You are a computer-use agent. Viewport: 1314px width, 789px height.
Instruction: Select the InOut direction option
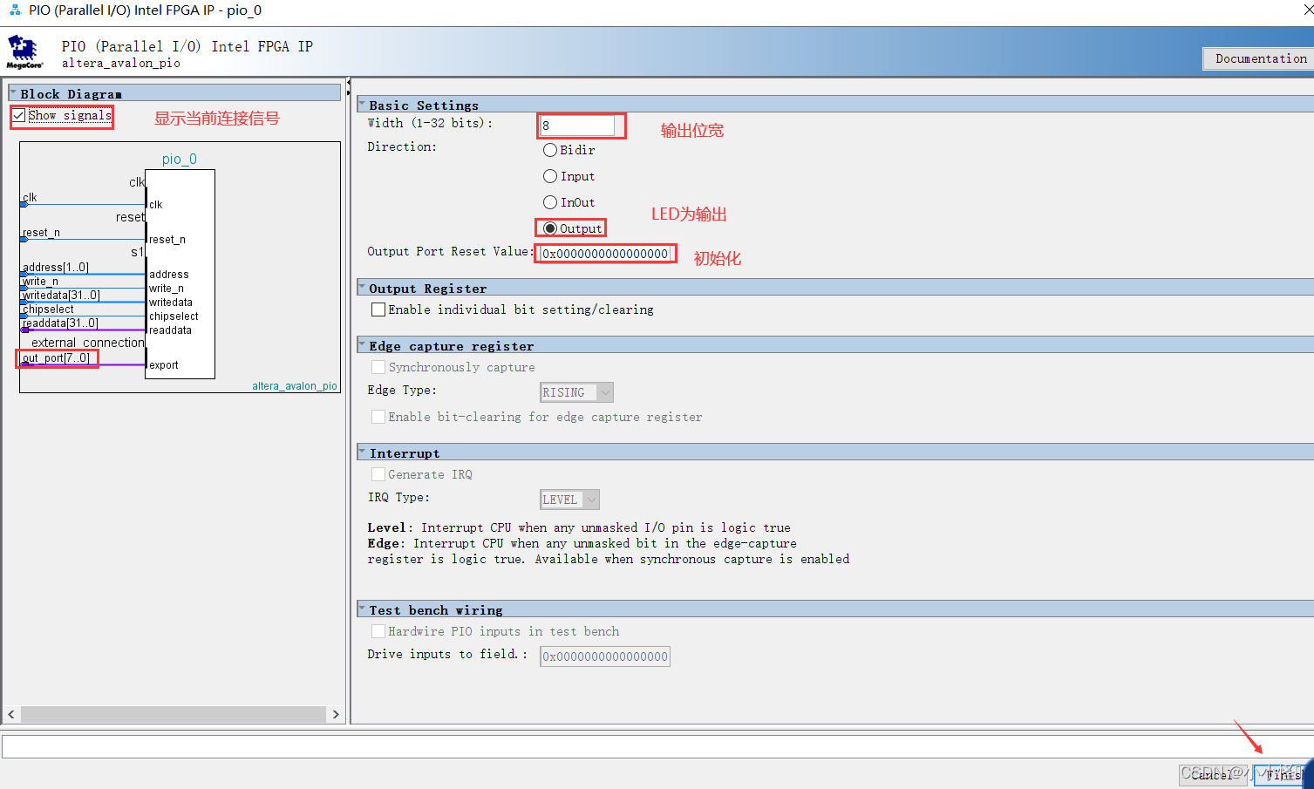(x=550, y=202)
